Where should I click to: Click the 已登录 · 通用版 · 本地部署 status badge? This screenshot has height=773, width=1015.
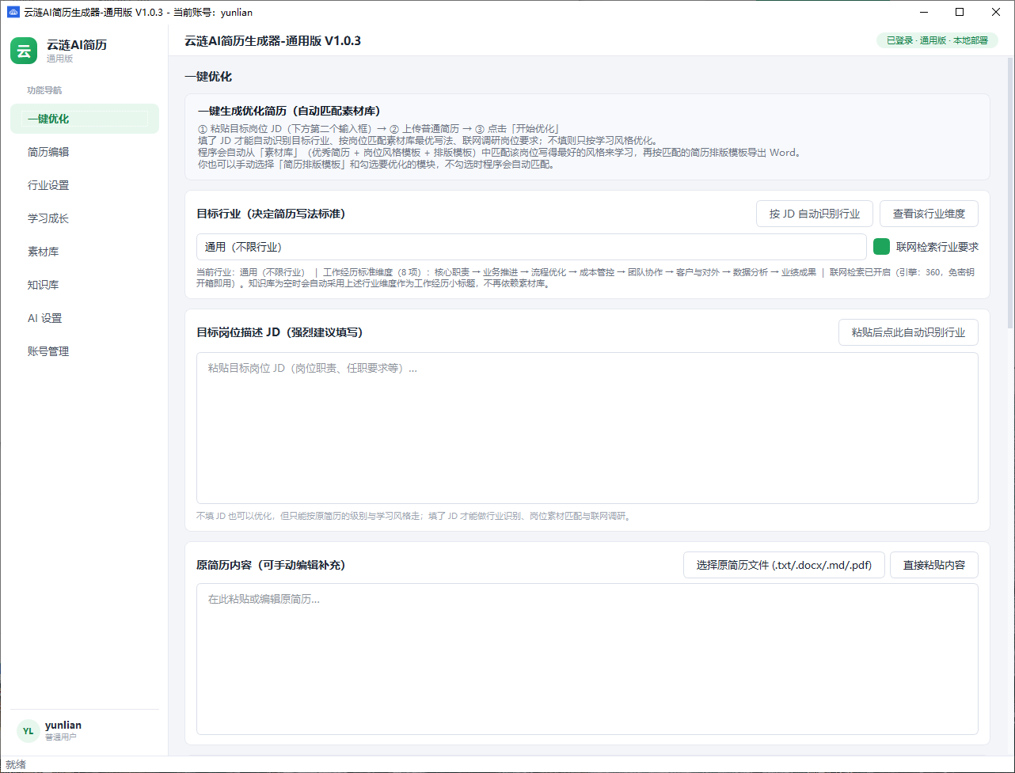pyautogui.click(x=937, y=40)
